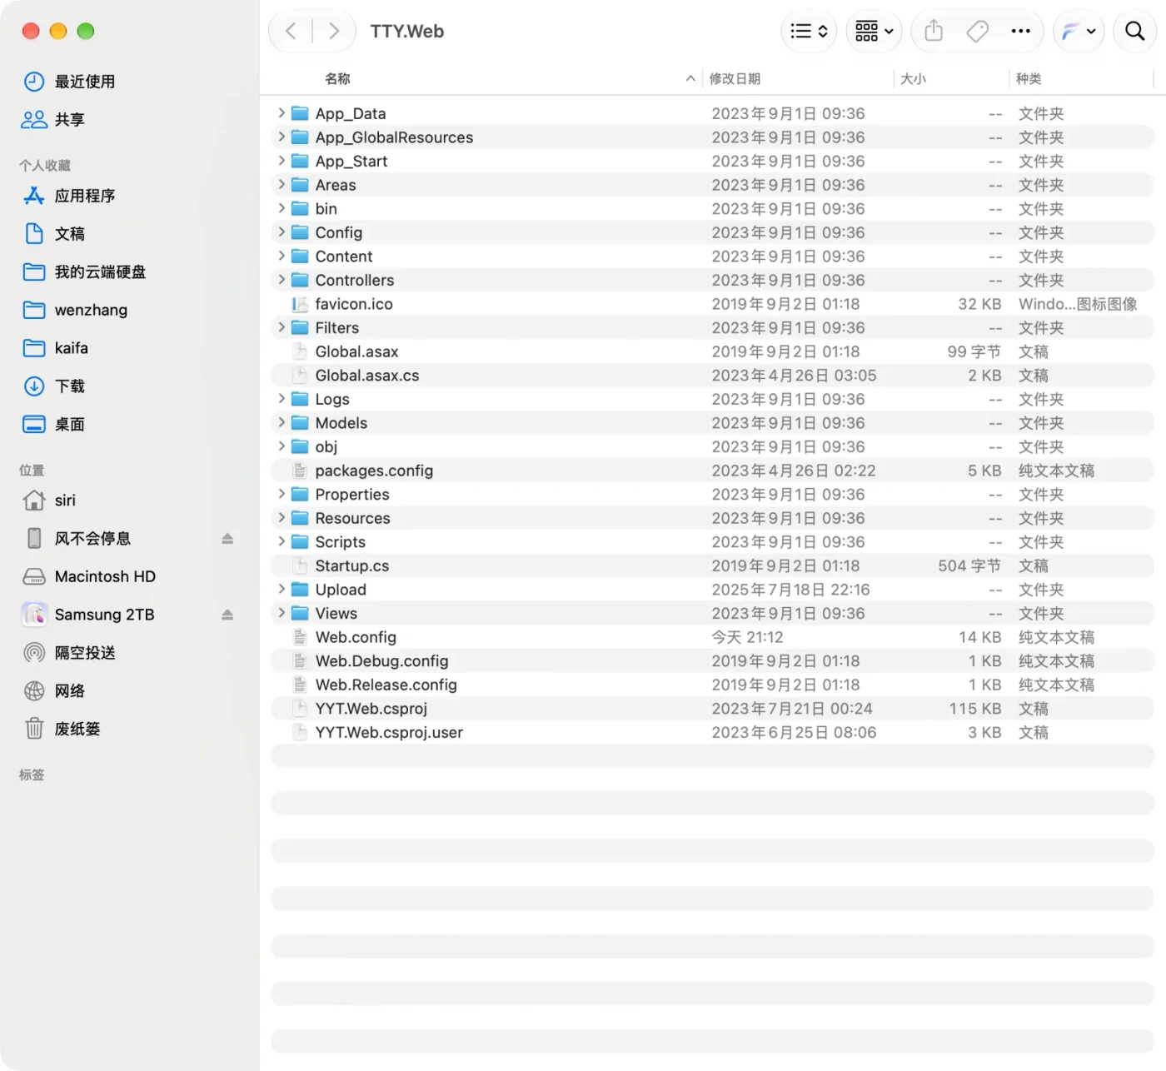Expand the Controllers folder

[x=282, y=280]
